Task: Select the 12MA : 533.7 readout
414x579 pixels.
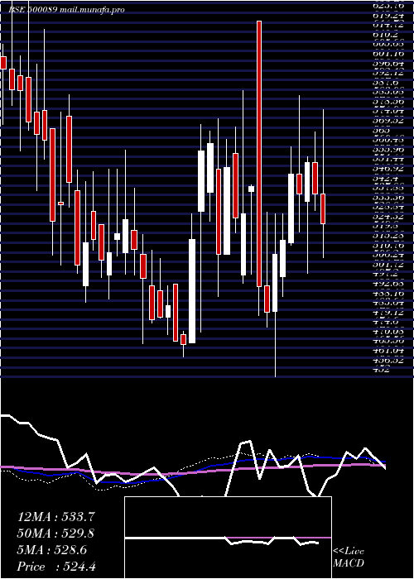Action: (x=55, y=517)
